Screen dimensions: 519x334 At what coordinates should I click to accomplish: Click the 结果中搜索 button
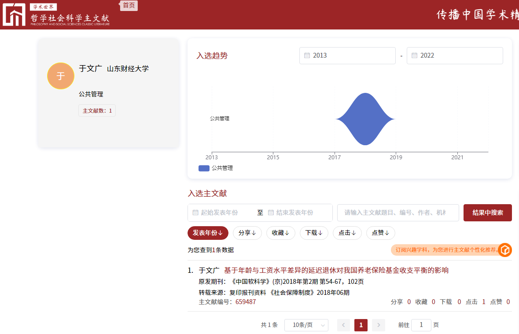tap(487, 213)
